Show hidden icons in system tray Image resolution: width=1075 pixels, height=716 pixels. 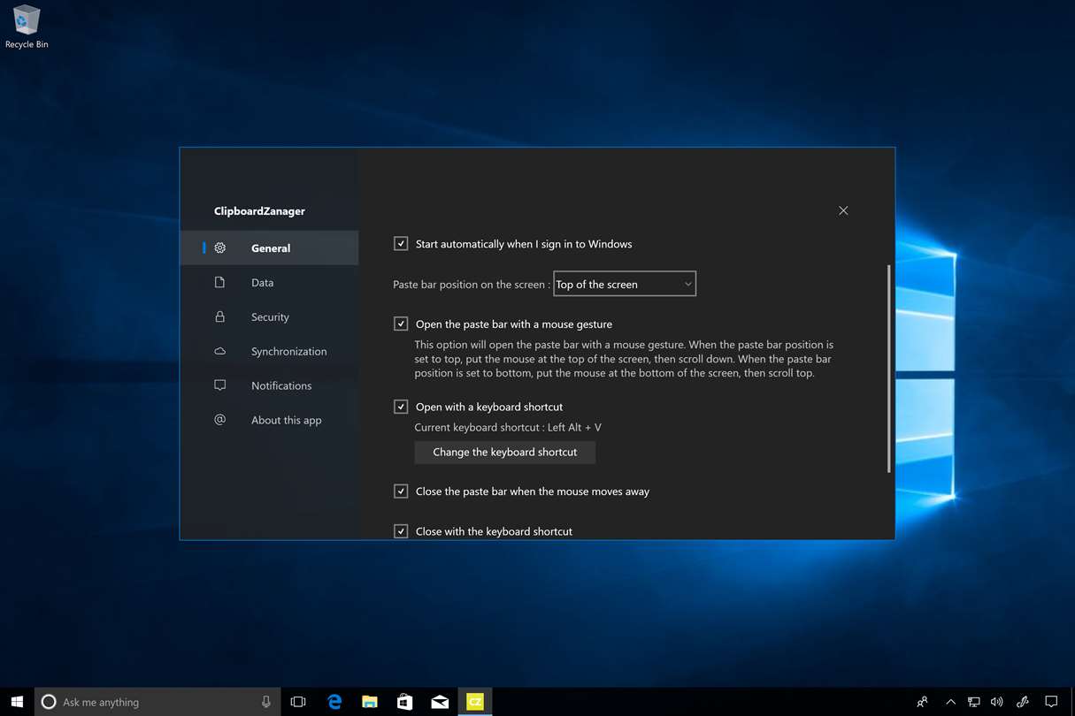tap(950, 702)
